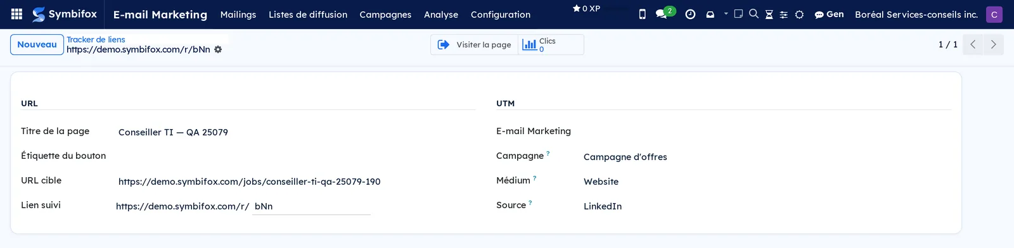
Task: Edit the Titre de la page field
Action: [296, 132]
